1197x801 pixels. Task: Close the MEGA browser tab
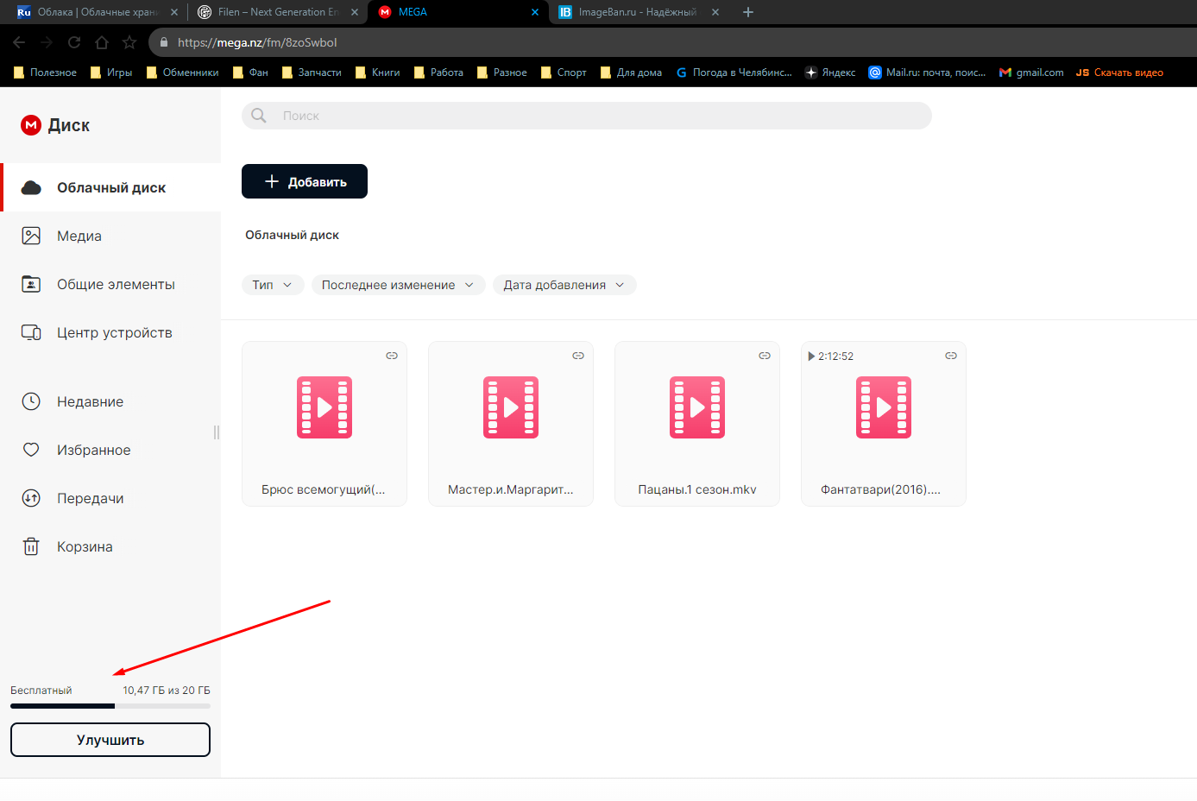tap(535, 12)
